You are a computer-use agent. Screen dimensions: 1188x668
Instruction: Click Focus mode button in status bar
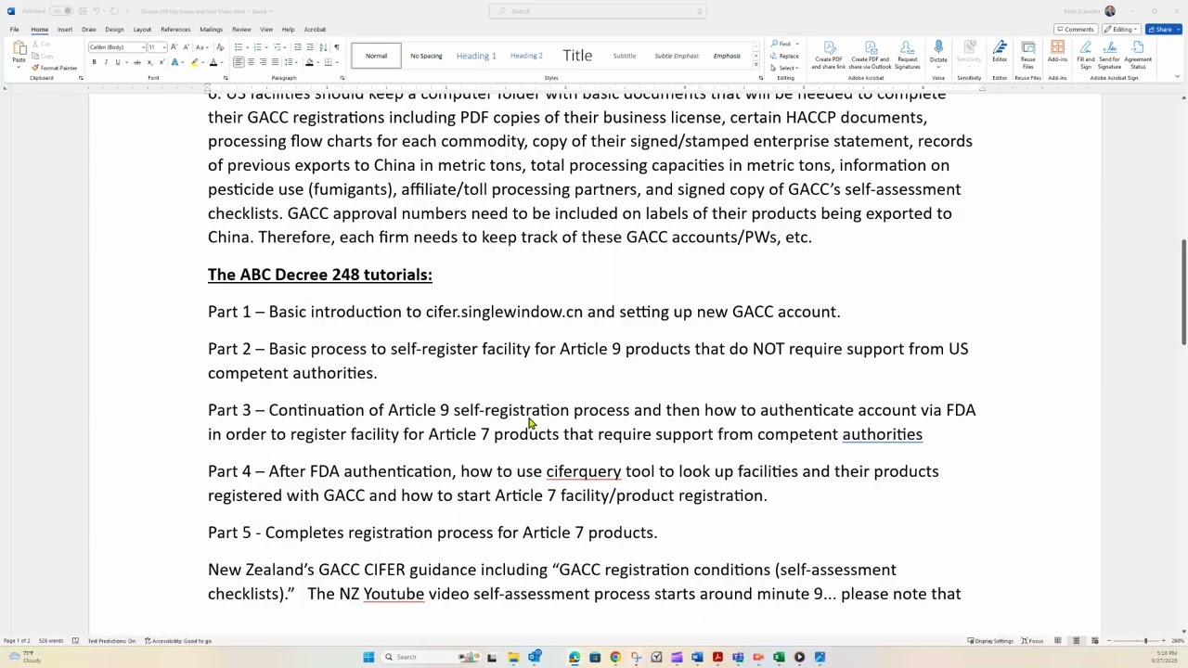[1032, 641]
